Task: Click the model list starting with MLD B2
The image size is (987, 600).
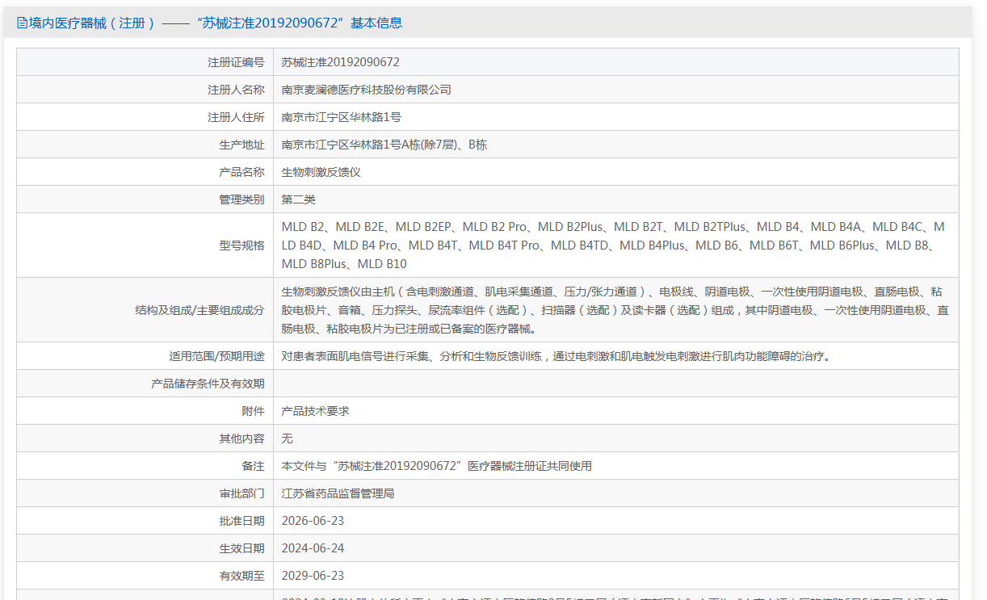Action: tap(613, 245)
